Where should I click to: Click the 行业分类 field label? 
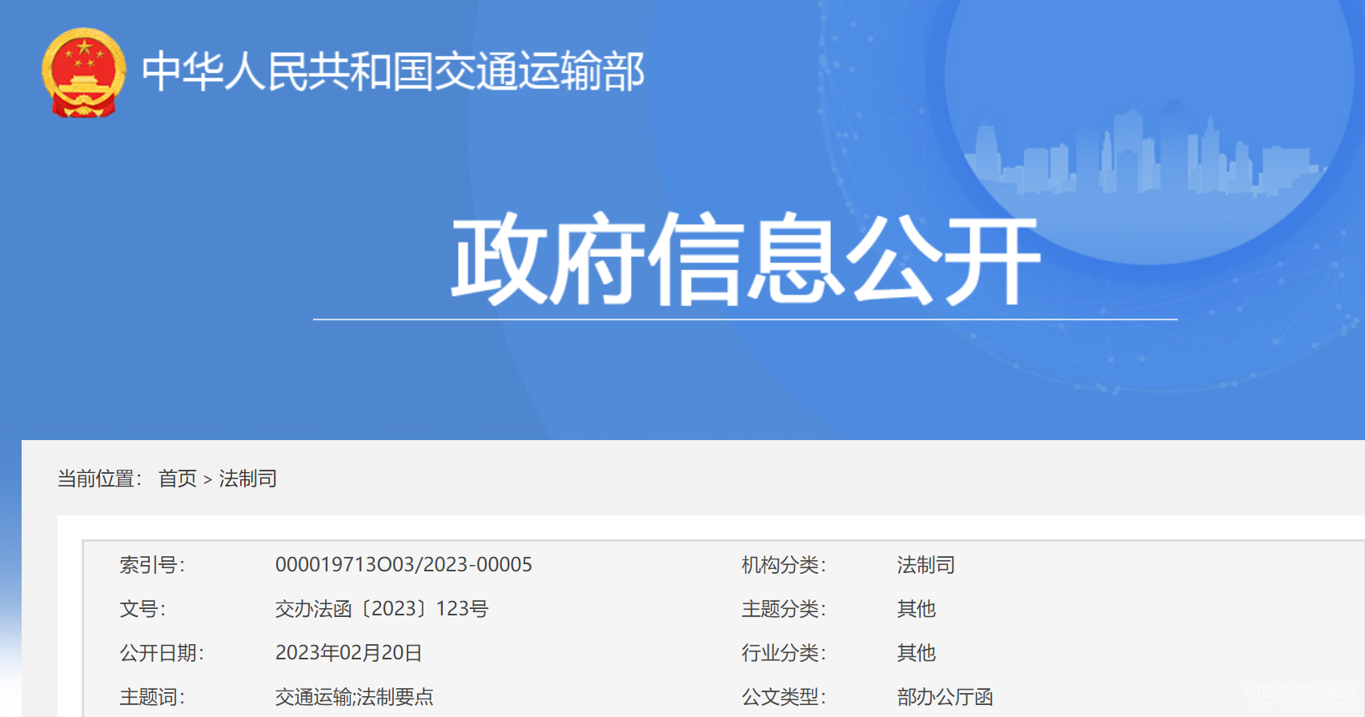[x=784, y=653]
